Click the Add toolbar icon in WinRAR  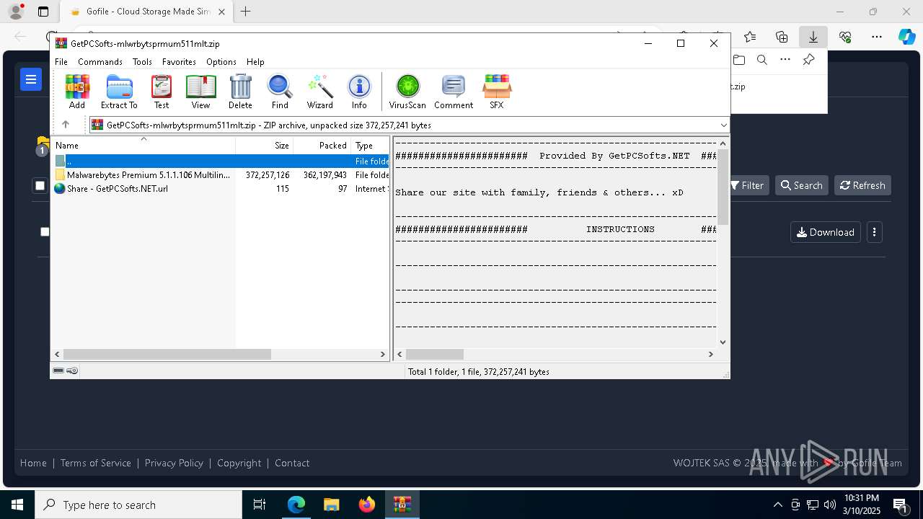(77, 92)
